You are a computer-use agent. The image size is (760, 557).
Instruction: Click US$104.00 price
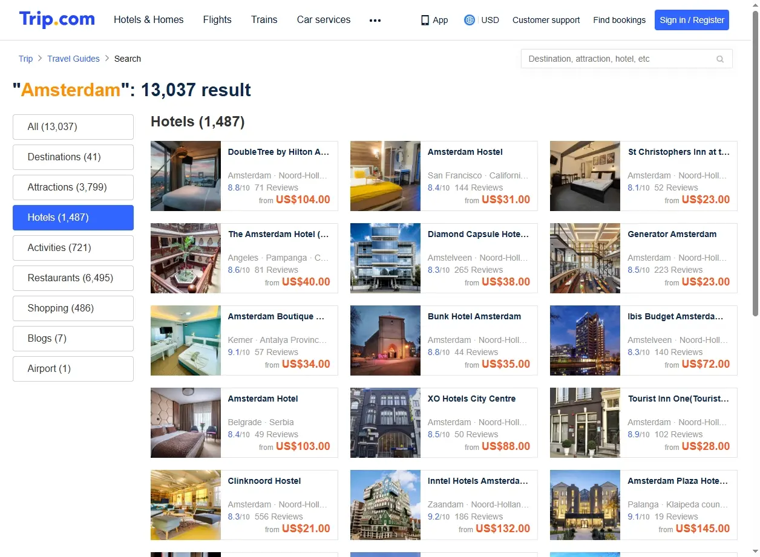coord(303,200)
